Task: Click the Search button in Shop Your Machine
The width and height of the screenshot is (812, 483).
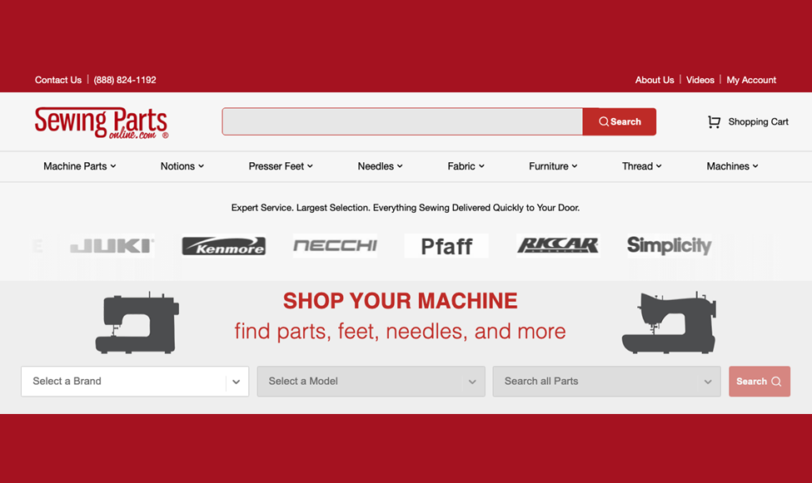Action: click(759, 382)
